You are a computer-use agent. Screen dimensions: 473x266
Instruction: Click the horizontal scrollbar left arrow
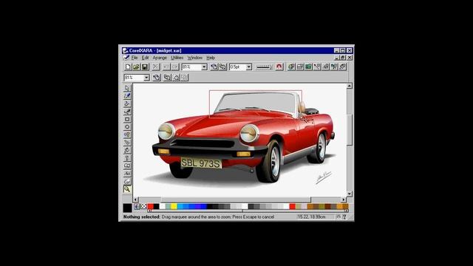[x=135, y=199]
